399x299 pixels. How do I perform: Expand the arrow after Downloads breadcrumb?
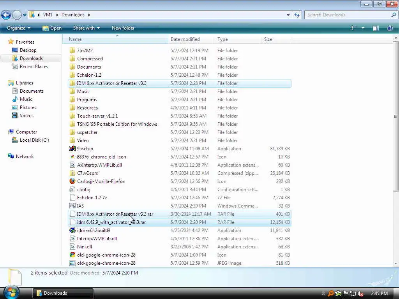89,15
